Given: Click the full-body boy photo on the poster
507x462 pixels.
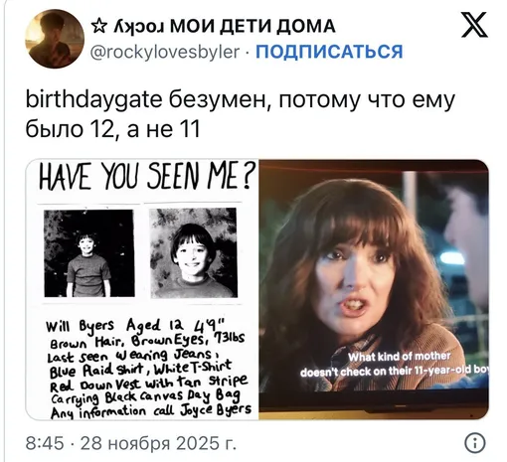Looking at the screenshot, I should point(89,253).
